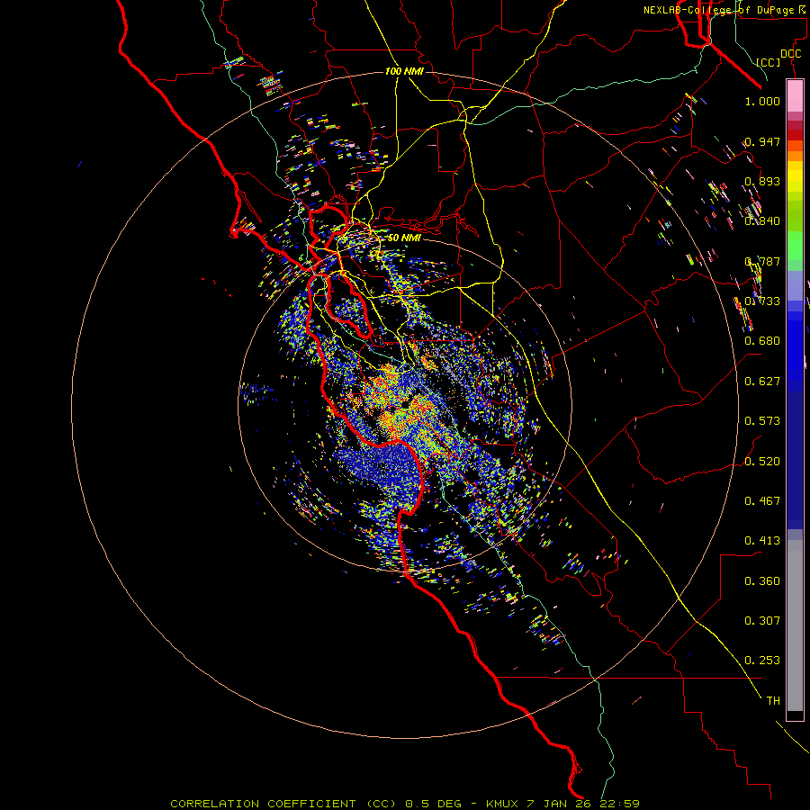
Task: Click the 0.307 scale label
Action: tap(762, 621)
